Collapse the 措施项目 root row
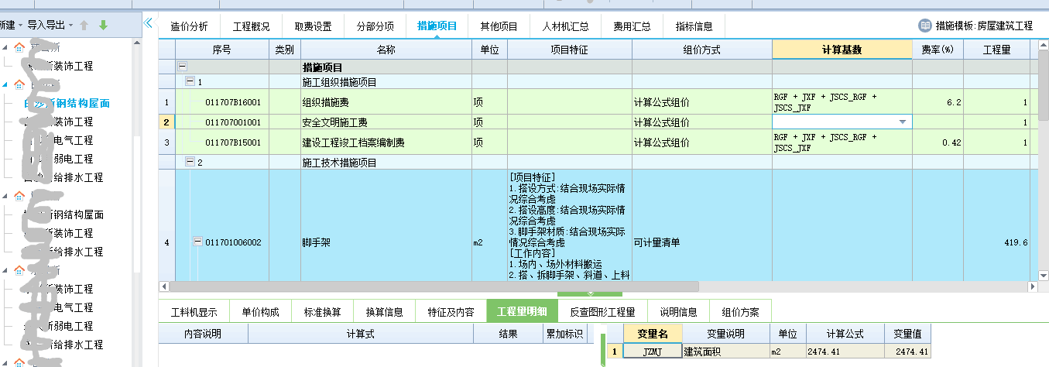Screen dimensions: 1049x367 (182, 67)
